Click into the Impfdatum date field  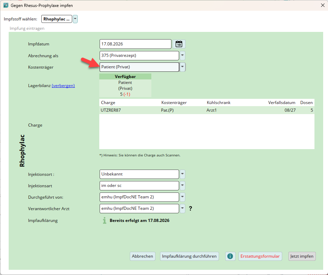pyautogui.click(x=135, y=44)
